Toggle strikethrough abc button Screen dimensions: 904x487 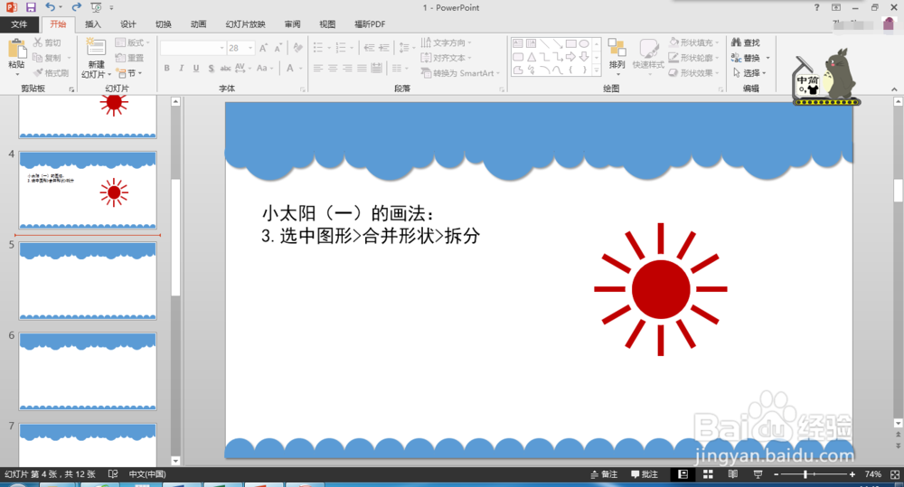pos(225,68)
